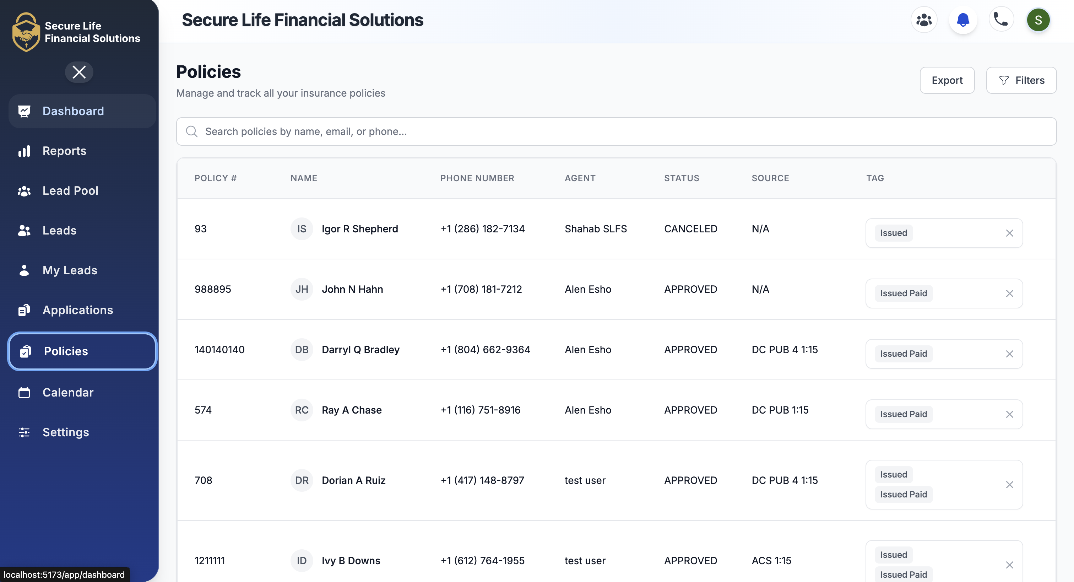Open the team members icon in header
Image resolution: width=1074 pixels, height=582 pixels.
pos(924,20)
